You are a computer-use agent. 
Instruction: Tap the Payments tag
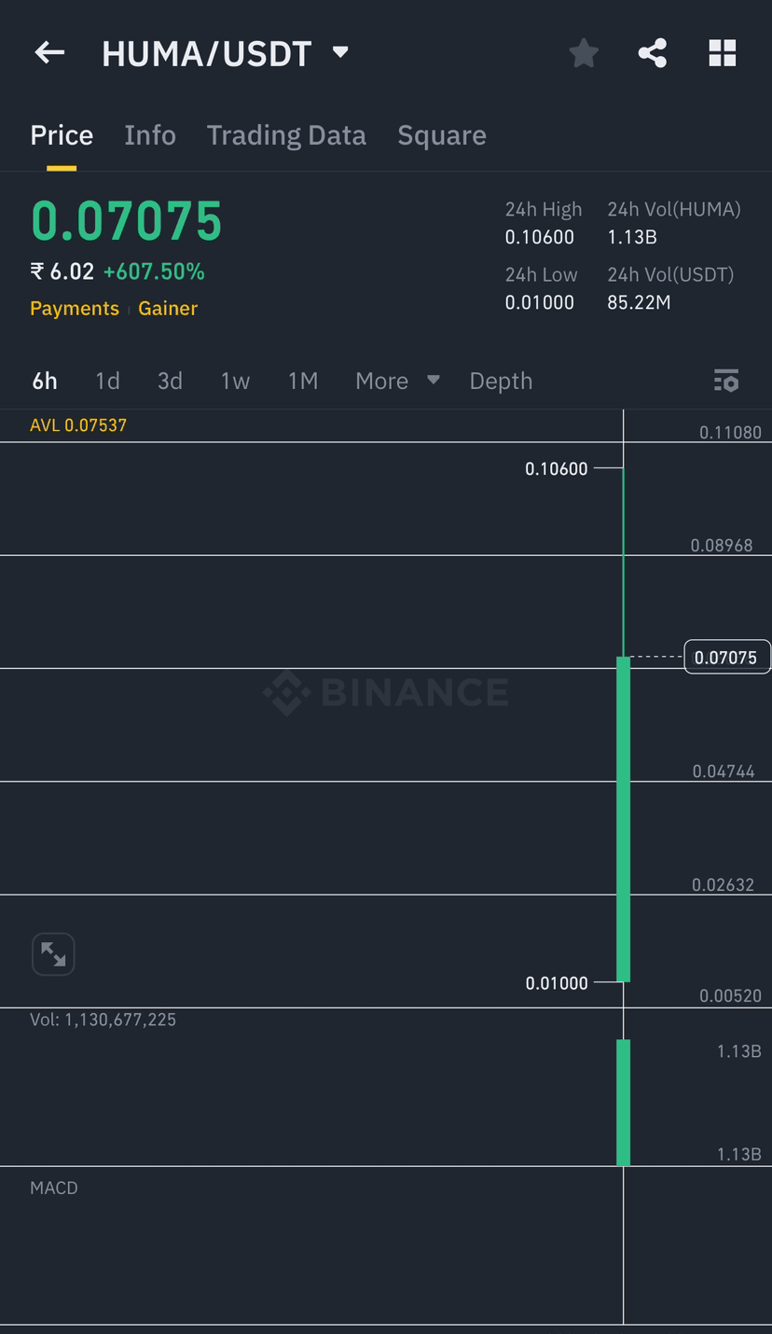75,309
